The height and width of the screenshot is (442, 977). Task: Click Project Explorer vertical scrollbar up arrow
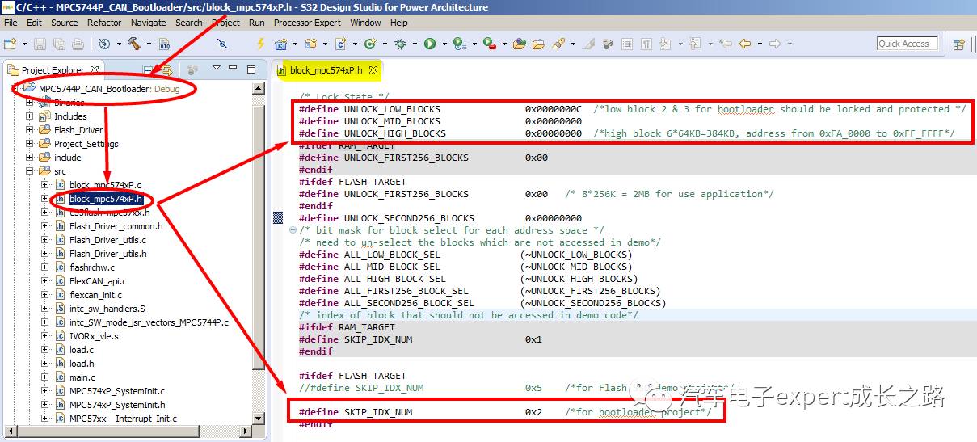259,88
